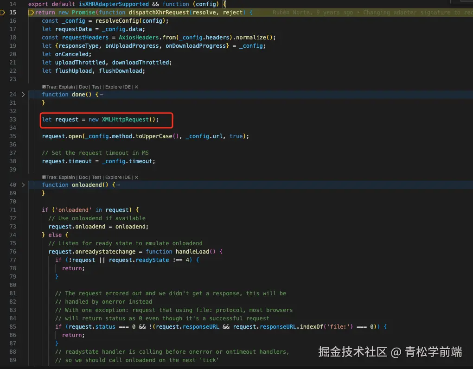Screen dimensions: 473x369
Task: Click the handleLoad function name on line 76
Action: pyautogui.click(x=192, y=251)
